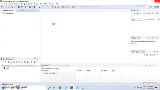Click the Open Type toolbar icon

pyautogui.click(x=63, y=7)
